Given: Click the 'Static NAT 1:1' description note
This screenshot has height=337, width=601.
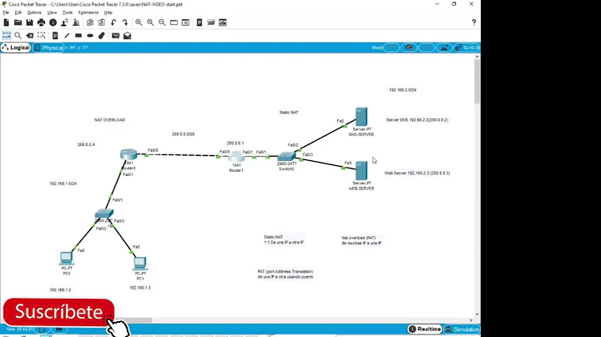Looking at the screenshot, I should (x=284, y=239).
